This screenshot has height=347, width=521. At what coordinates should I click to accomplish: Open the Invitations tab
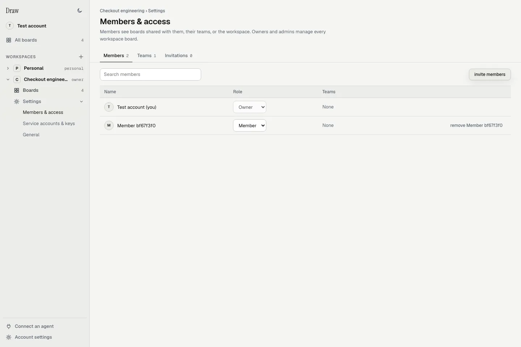178,56
